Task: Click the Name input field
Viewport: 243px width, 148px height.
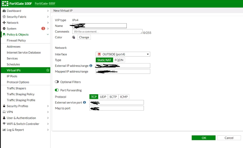Action: point(100,26)
